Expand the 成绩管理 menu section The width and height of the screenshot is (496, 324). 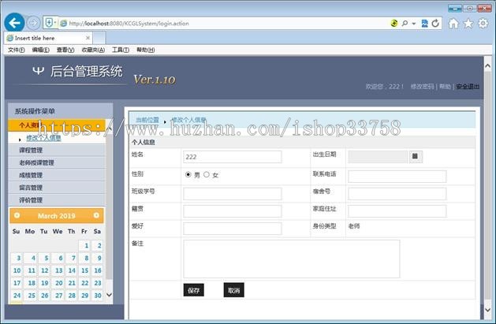(x=57, y=175)
